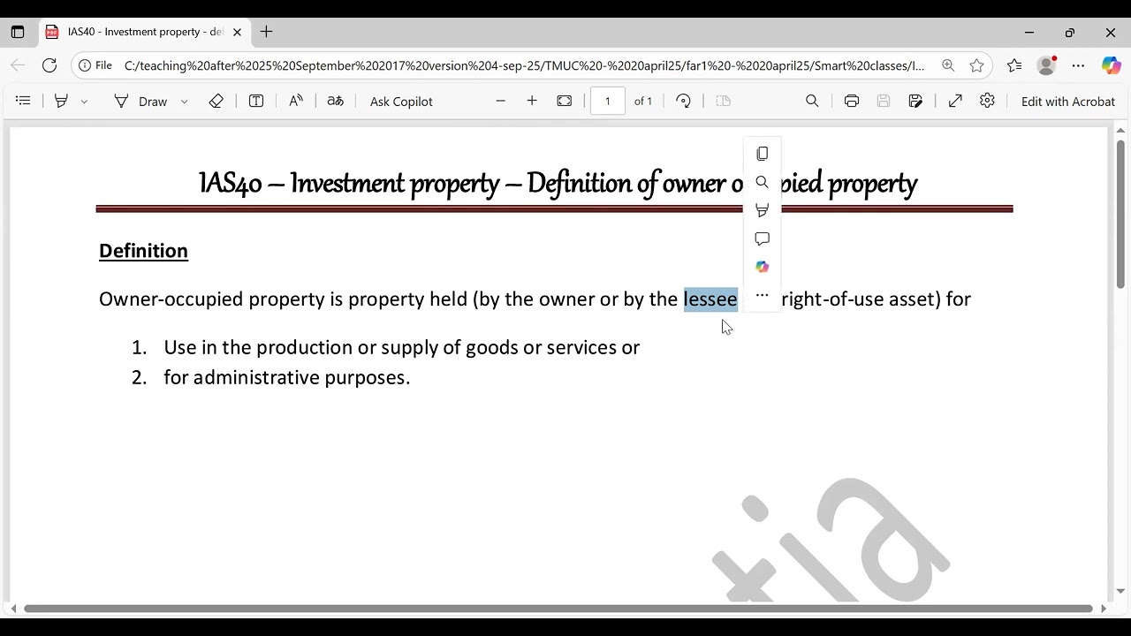Image resolution: width=1131 pixels, height=636 pixels.
Task: Search the selected word from popup
Action: (x=763, y=182)
